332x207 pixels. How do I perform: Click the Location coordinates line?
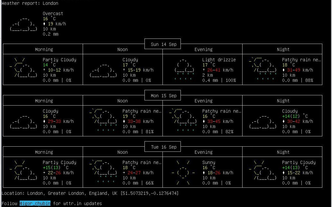coord(90,193)
